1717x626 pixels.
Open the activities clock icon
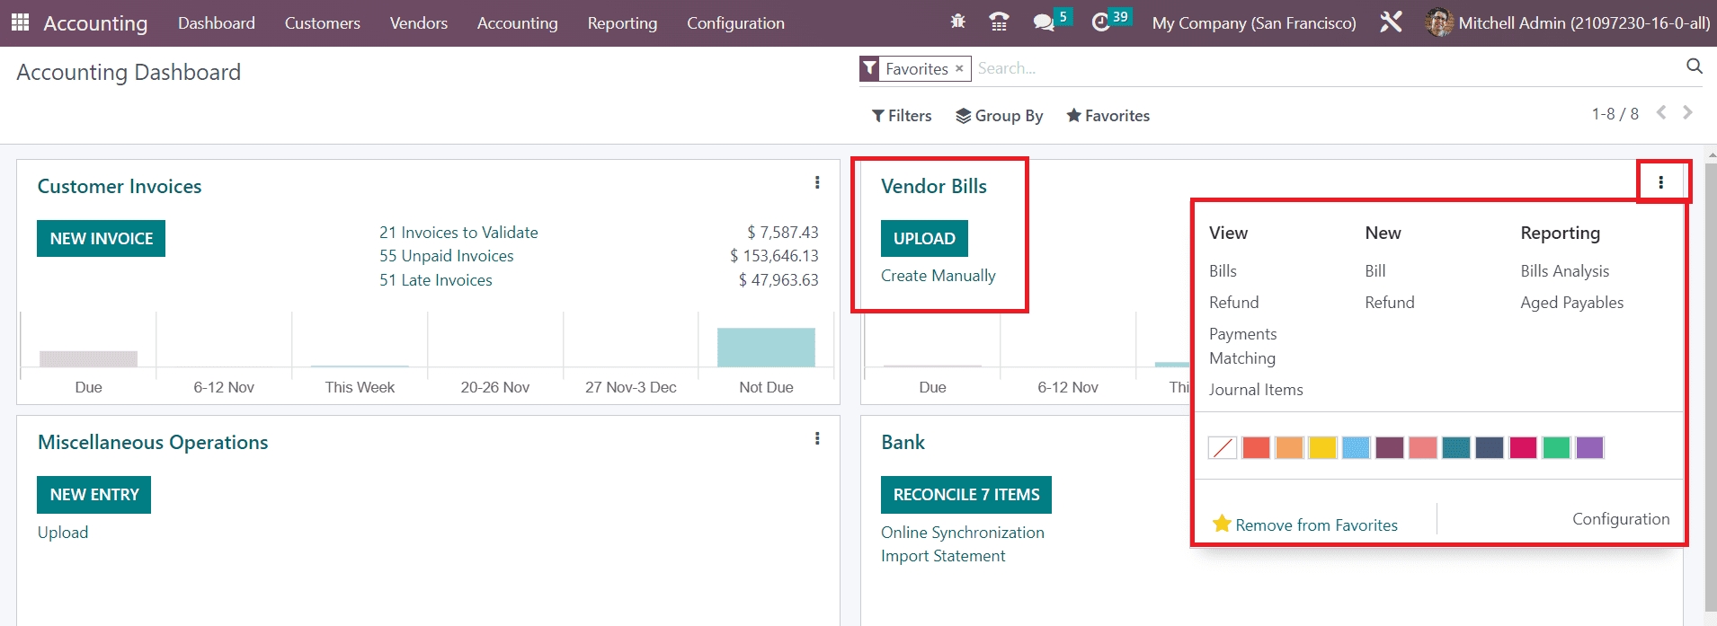click(1100, 22)
